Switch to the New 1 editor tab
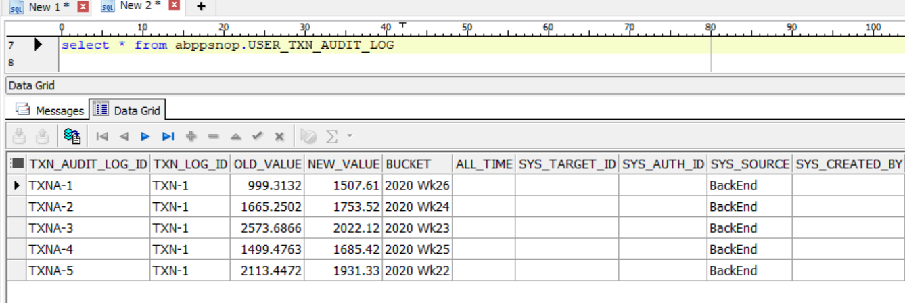The height and width of the screenshot is (303, 905). coord(49,7)
